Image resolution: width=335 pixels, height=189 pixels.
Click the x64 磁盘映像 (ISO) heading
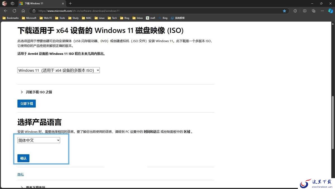(100, 30)
